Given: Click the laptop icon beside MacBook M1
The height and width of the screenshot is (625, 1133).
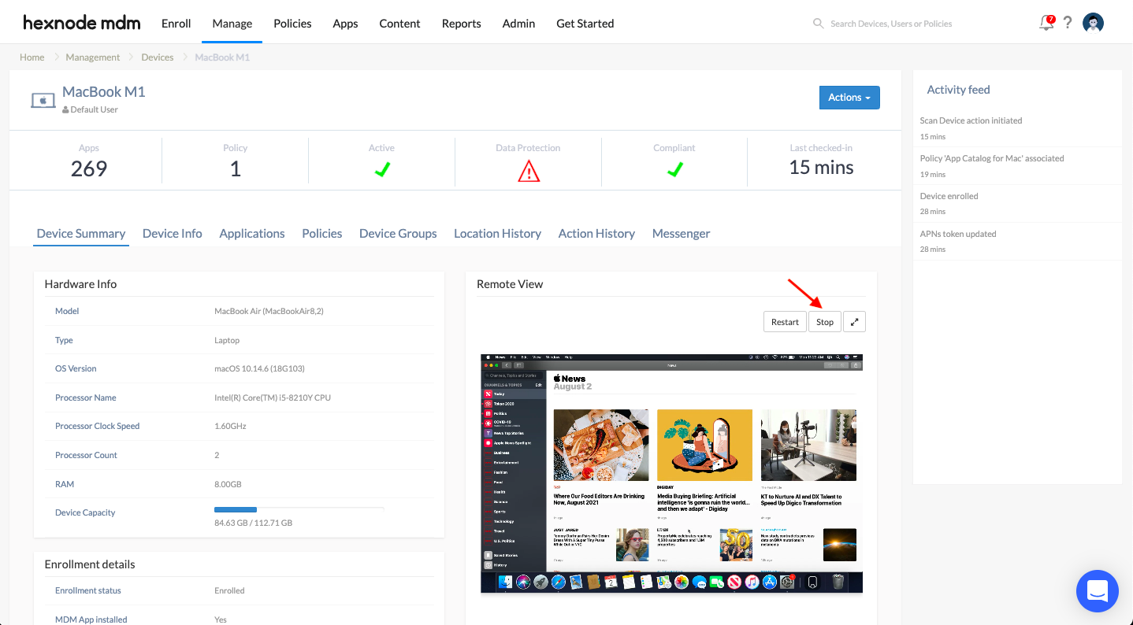Looking at the screenshot, I should (x=43, y=100).
